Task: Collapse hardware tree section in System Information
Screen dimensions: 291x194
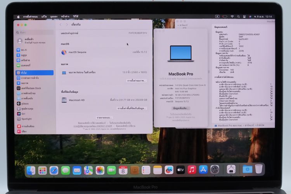Action: point(178,25)
